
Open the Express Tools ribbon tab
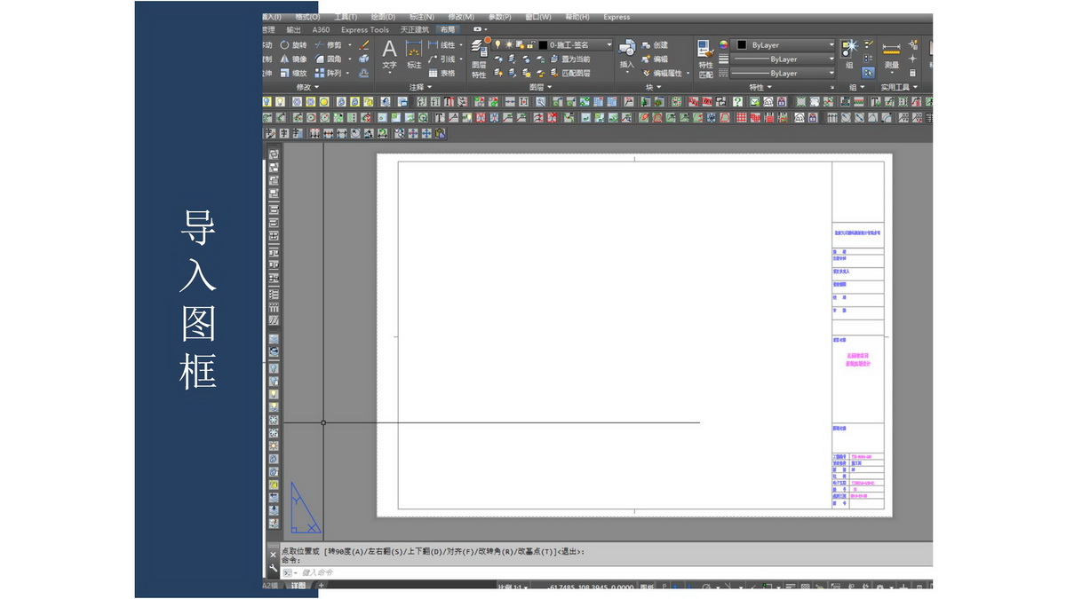365,29
